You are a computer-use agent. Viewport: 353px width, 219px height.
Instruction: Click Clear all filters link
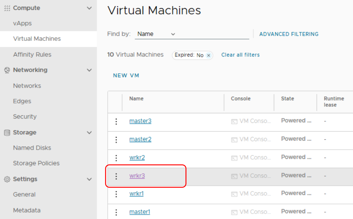click(240, 55)
